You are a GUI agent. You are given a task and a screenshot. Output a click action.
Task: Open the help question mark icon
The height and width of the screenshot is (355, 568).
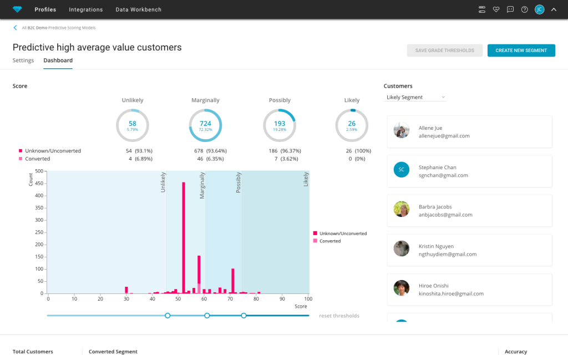click(524, 9)
